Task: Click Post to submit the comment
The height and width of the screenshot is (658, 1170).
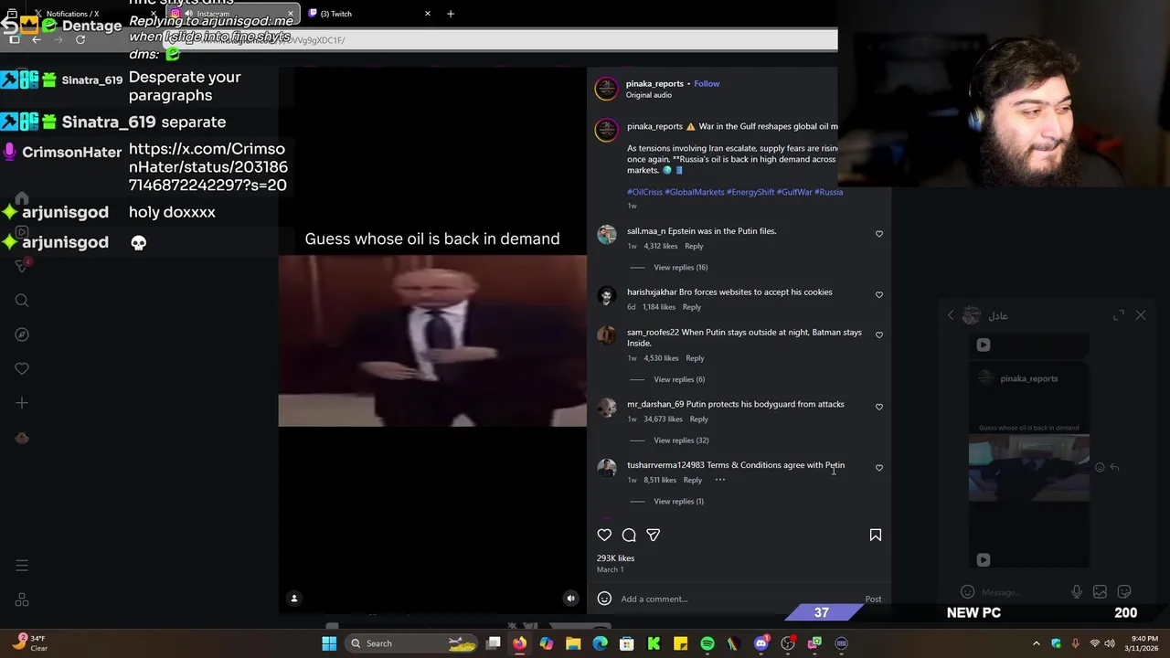Action: coord(873,600)
